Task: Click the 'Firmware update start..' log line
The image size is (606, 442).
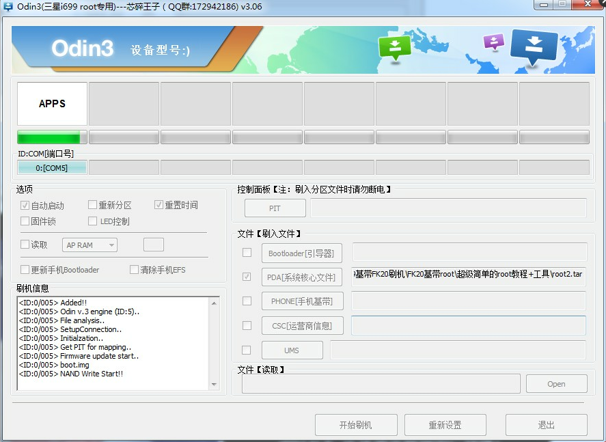Action: (79, 356)
